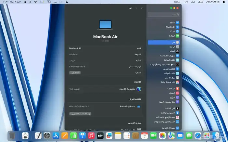
Task: Click the settings search field
Action: pos(164,15)
